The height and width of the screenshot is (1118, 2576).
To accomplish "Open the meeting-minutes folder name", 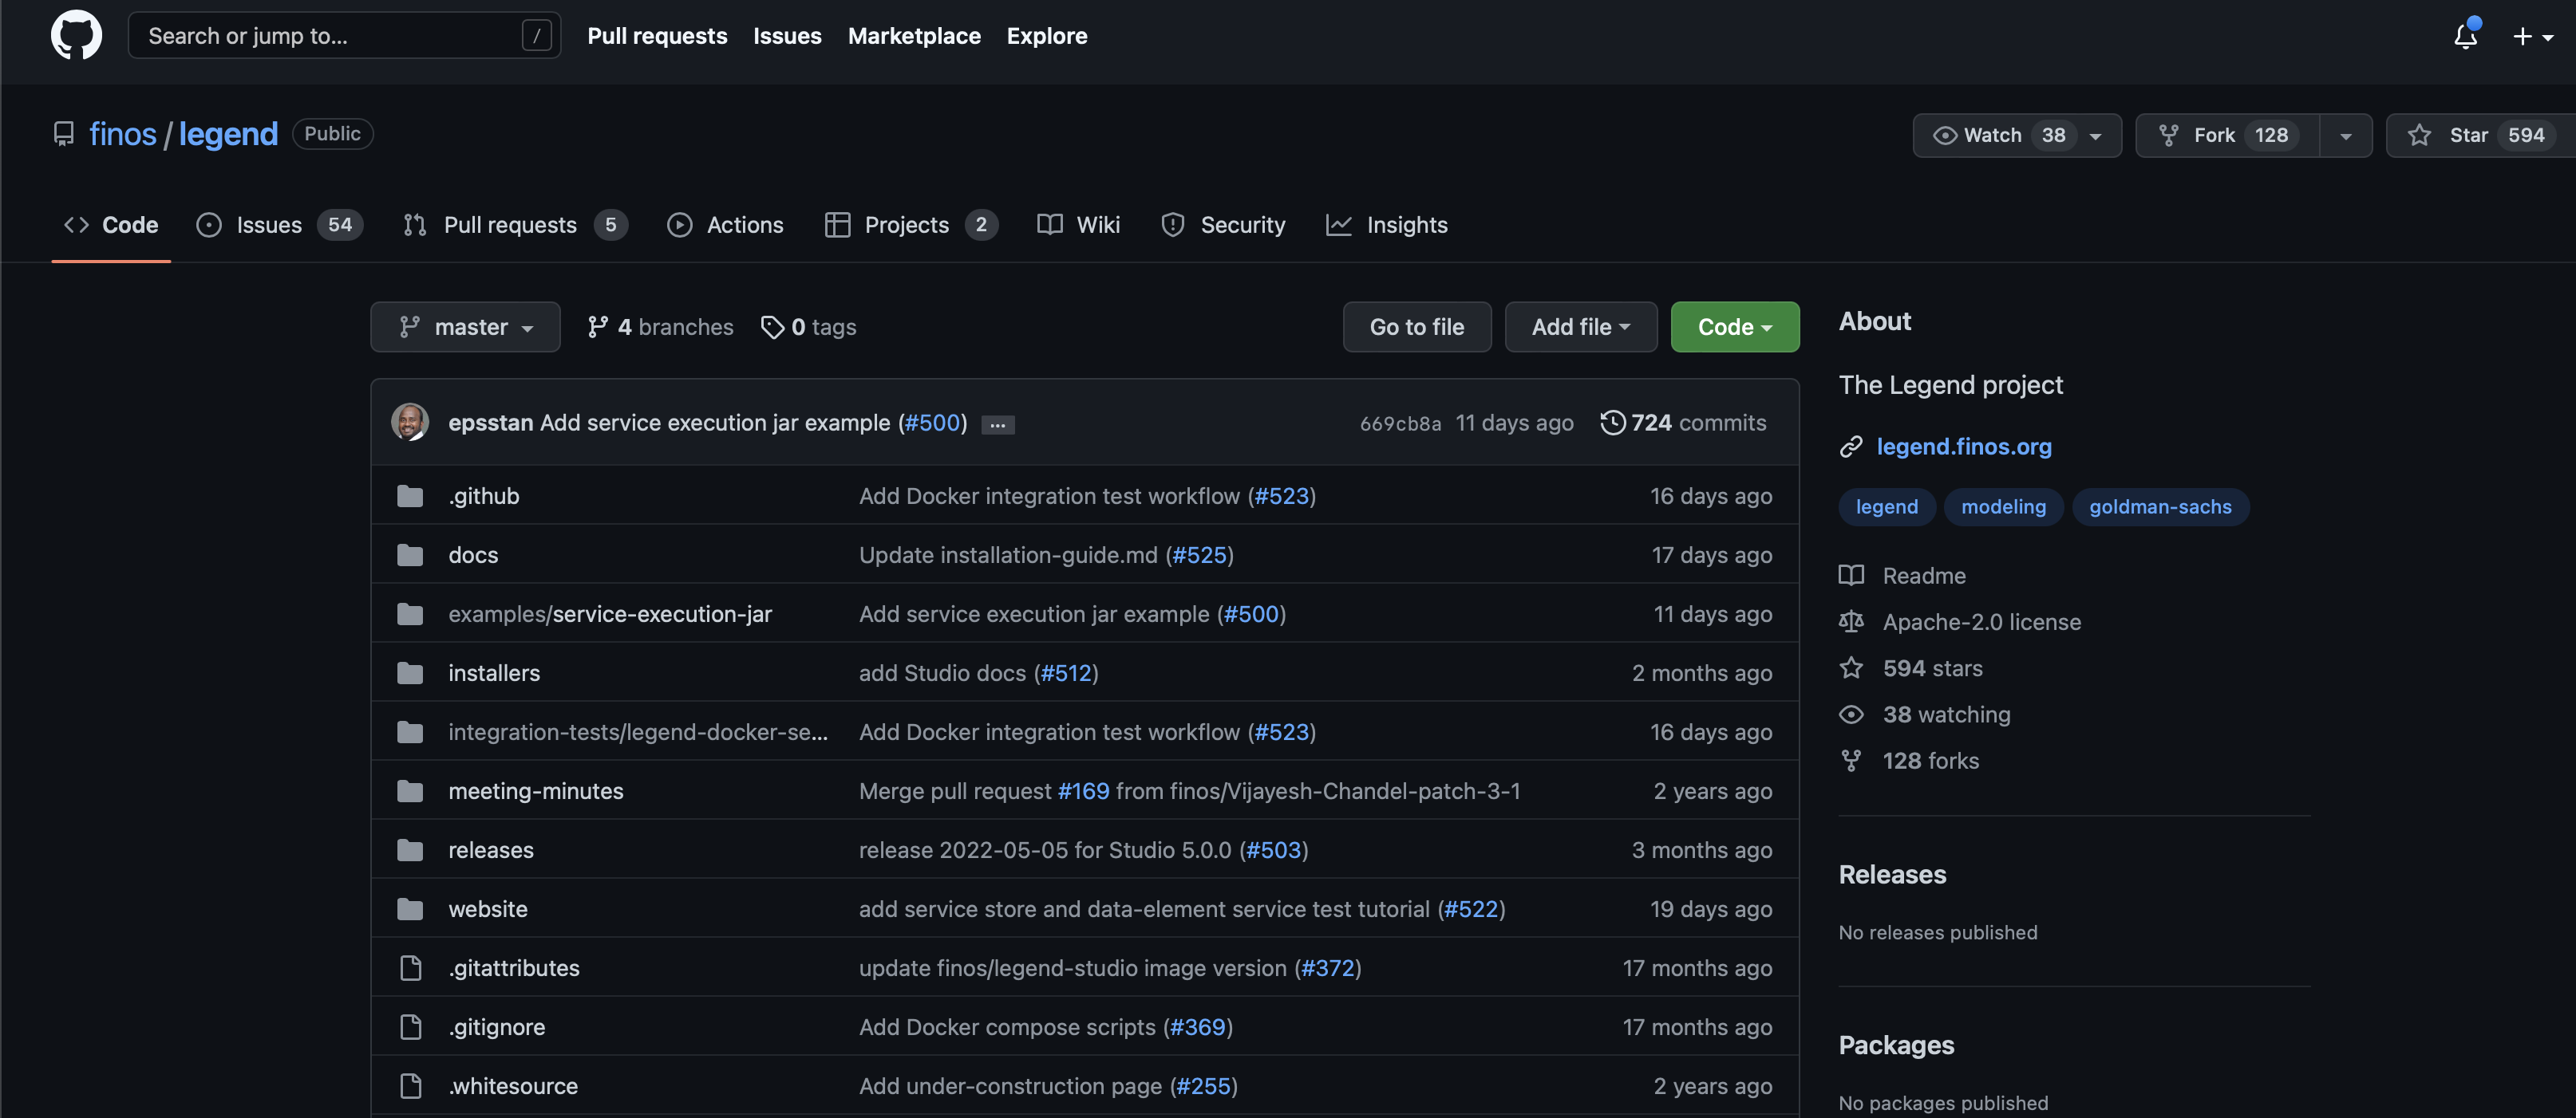I will pyautogui.click(x=536, y=790).
